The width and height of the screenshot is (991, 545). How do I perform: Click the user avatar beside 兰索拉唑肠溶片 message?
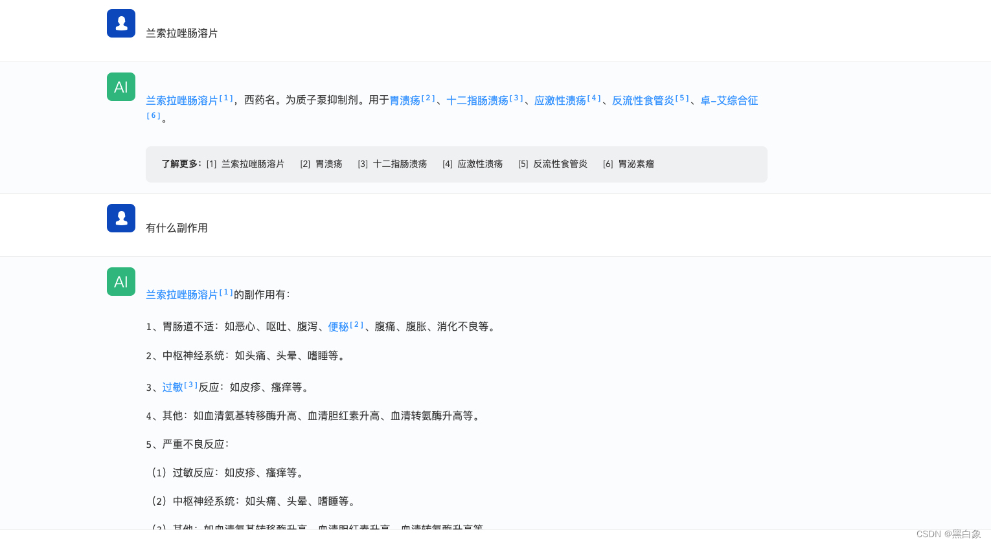[x=121, y=23]
